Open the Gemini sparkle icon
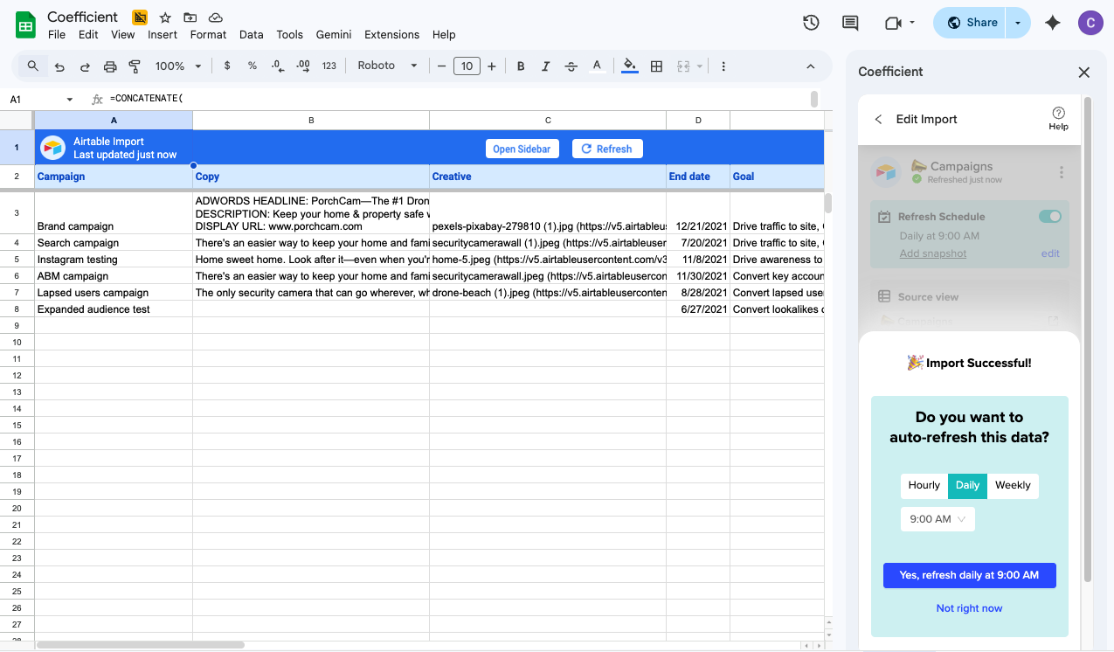This screenshot has height=652, width=1114. 1052,24
